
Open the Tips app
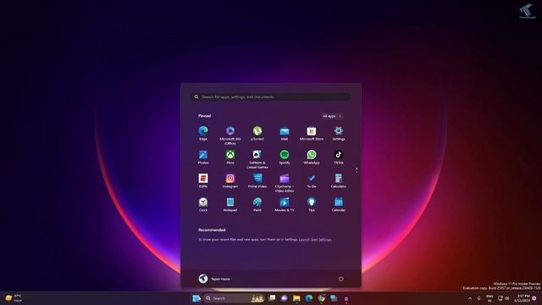[312, 204]
